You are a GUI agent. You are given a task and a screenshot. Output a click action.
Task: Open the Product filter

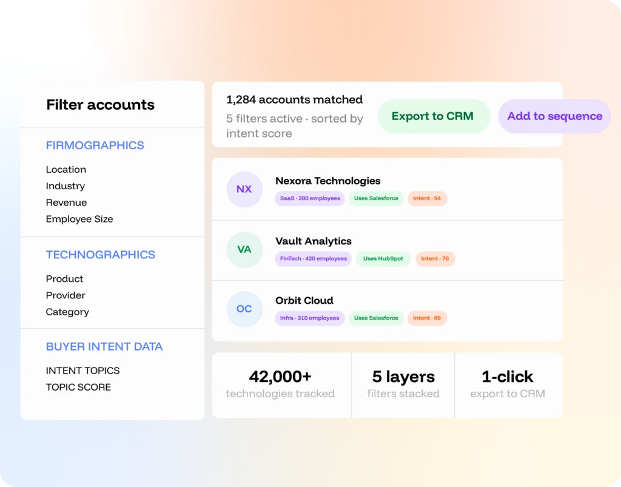tap(64, 279)
